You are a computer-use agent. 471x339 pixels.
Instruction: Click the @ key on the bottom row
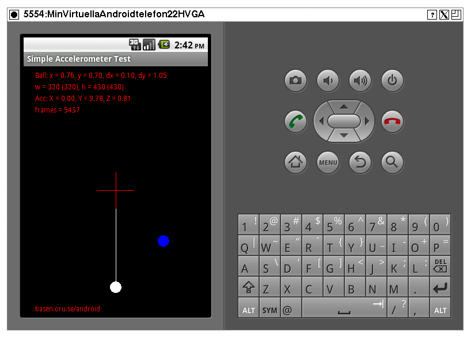click(291, 307)
